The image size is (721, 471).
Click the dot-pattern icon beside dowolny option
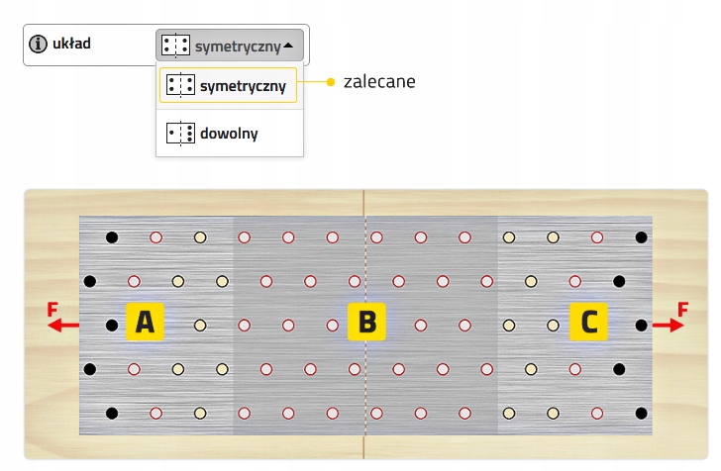click(181, 133)
